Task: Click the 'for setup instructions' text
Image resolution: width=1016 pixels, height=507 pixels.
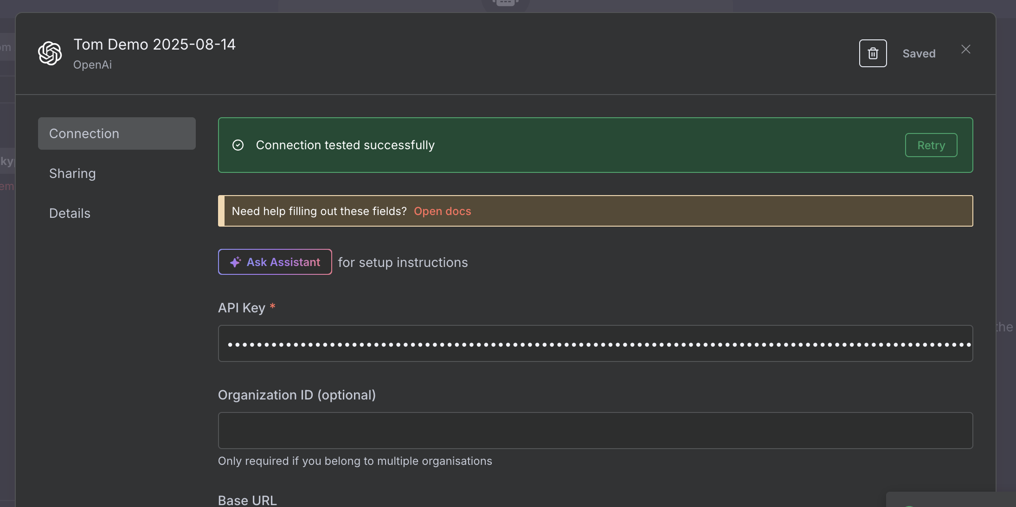Action: click(403, 262)
